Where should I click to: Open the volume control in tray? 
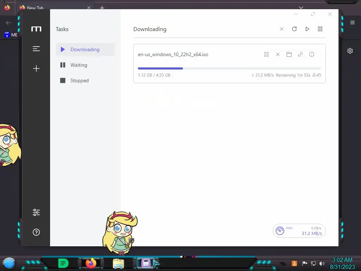[x=322, y=263]
